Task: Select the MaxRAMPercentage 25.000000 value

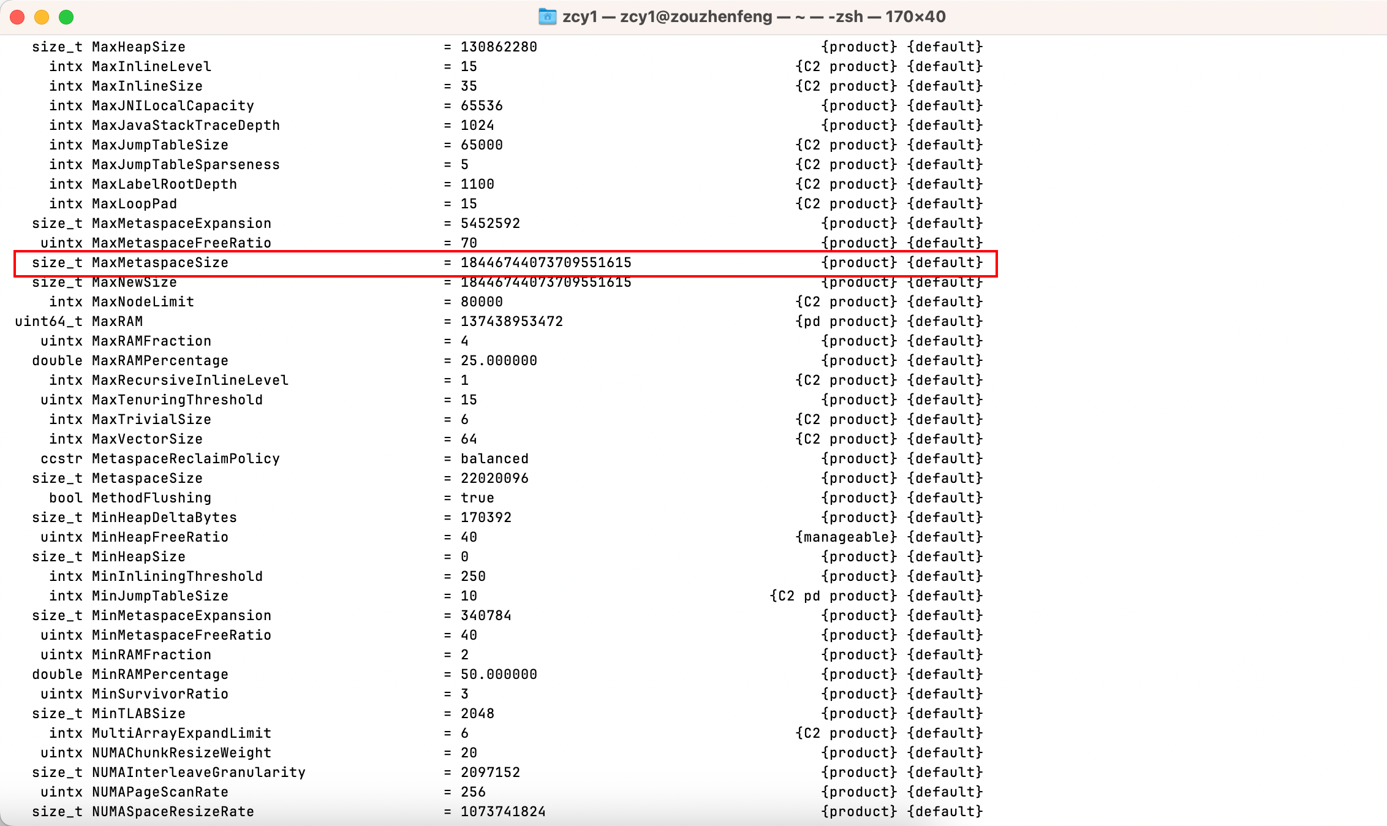Action: point(498,360)
